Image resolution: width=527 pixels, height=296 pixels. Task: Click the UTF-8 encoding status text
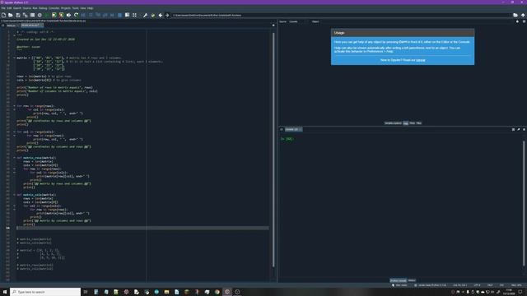[477, 285]
